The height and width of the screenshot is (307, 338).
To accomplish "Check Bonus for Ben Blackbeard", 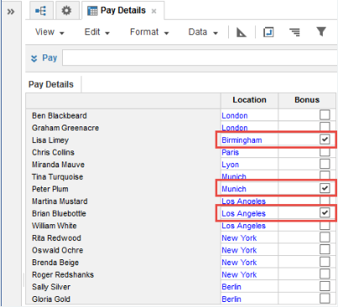I will (325, 115).
